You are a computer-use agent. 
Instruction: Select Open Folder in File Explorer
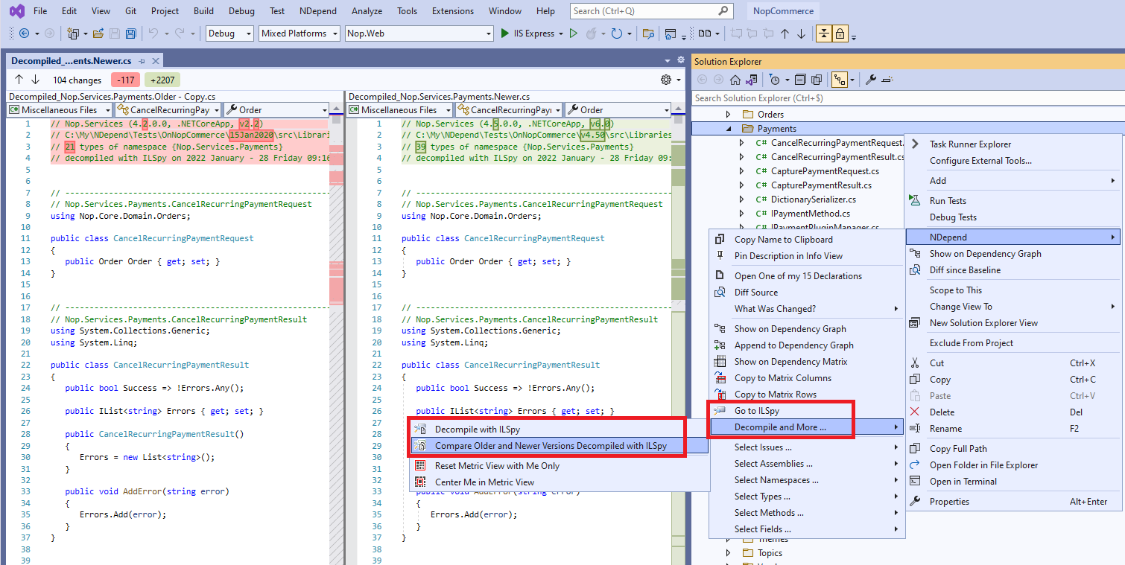tap(1013, 465)
